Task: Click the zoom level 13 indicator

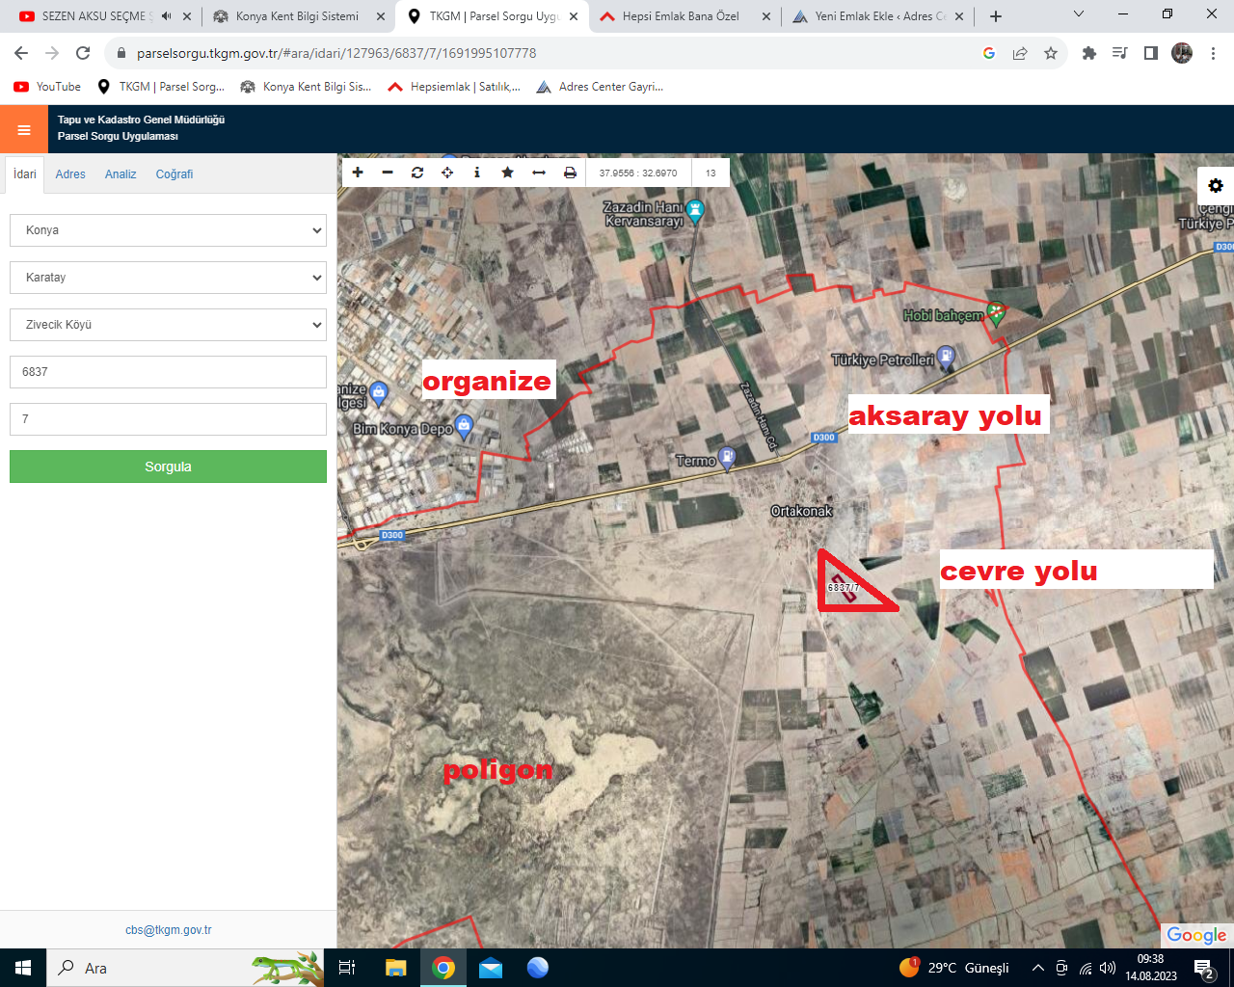Action: coord(711,173)
